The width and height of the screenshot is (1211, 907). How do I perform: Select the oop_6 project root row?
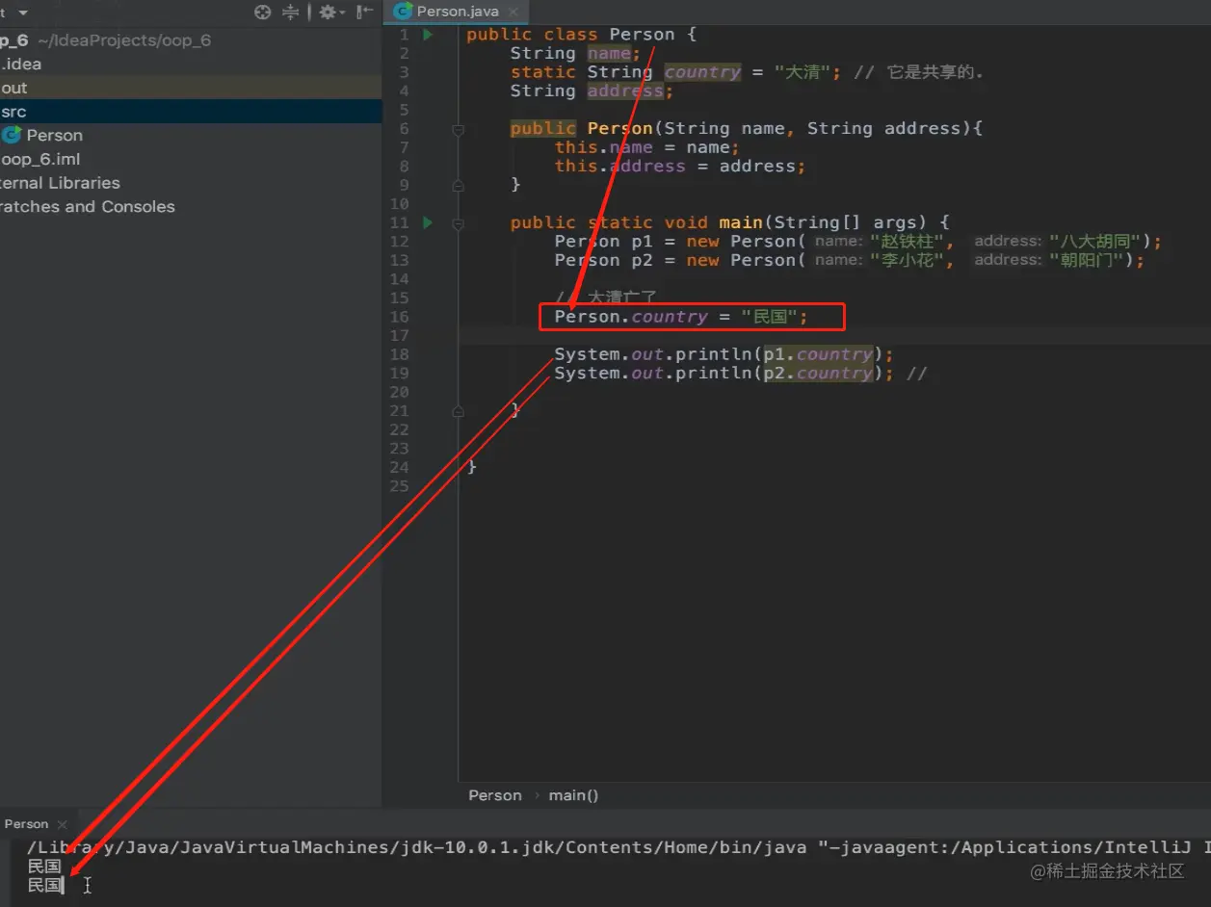pyautogui.click(x=191, y=40)
